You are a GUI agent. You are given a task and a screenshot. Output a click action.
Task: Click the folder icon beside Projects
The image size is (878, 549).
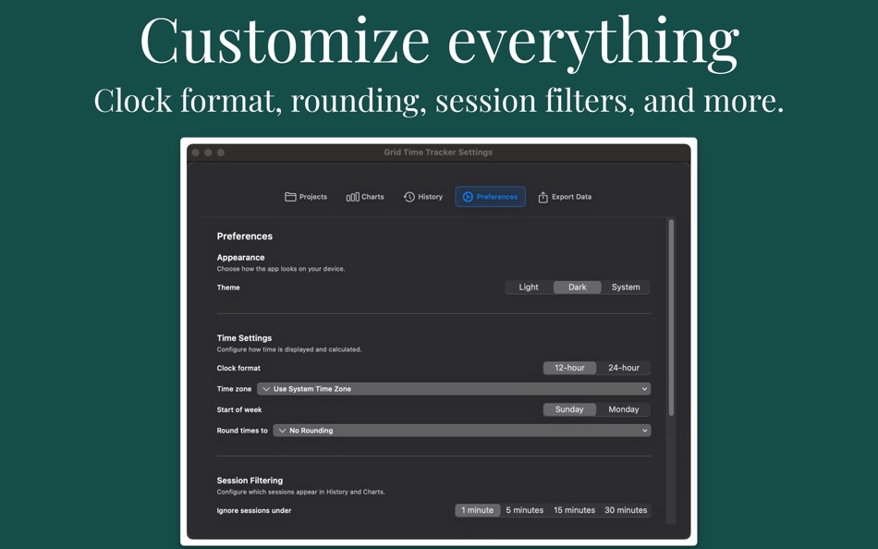290,197
